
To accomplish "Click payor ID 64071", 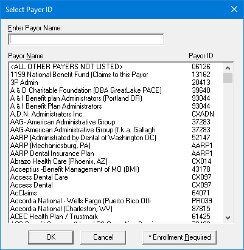I will point(201,193).
